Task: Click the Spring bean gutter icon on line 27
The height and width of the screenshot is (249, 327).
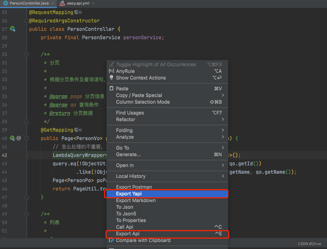Action: coord(13,29)
